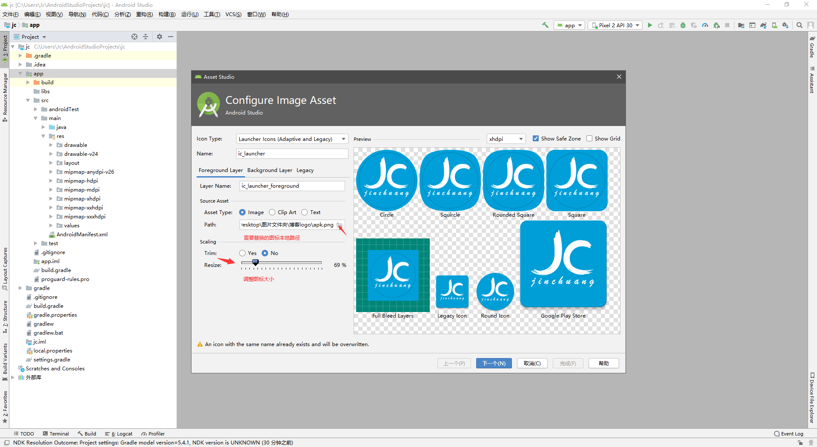Select the Foreground Layer tab
Viewport: 817px width, 447px height.
pyautogui.click(x=221, y=170)
